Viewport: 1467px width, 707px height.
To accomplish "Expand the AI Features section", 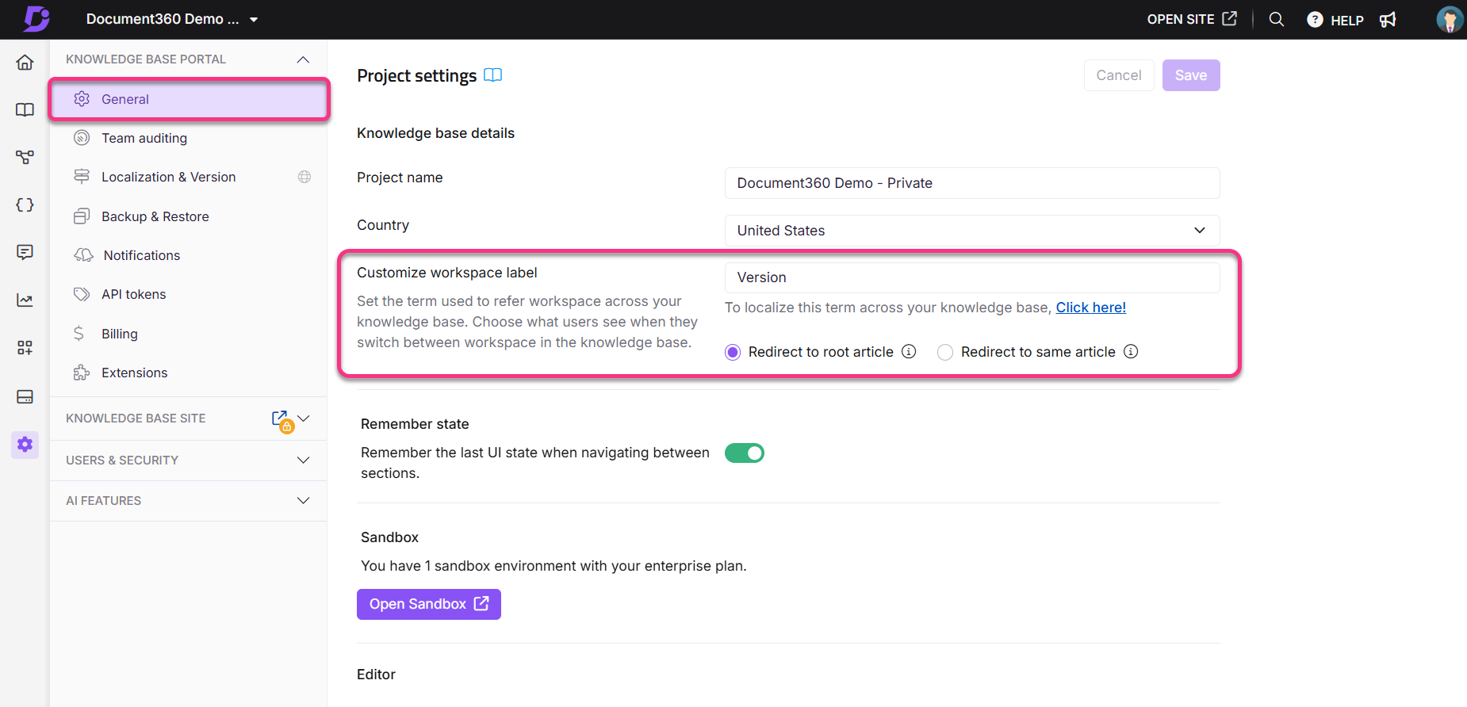I will point(303,501).
